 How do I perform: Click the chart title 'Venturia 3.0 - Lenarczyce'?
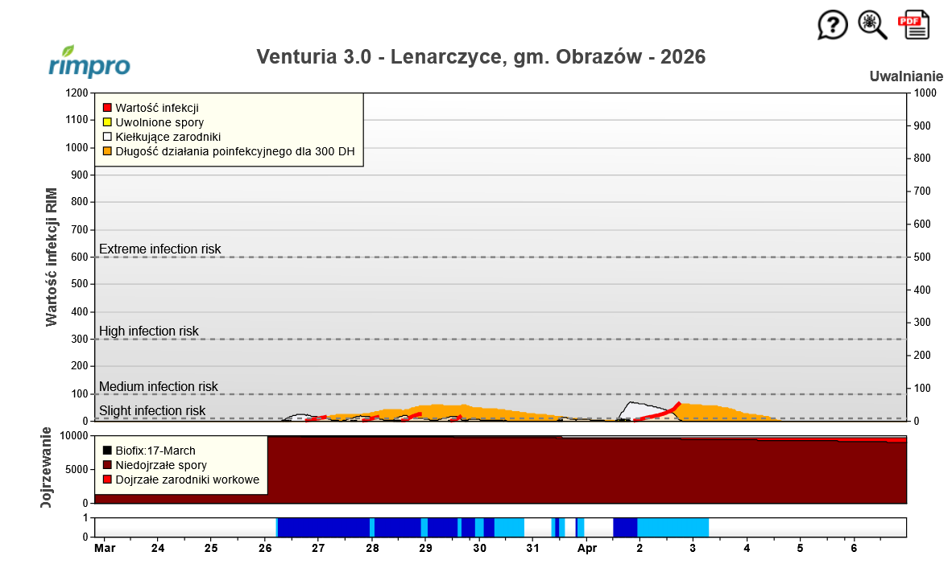pyautogui.click(x=481, y=57)
